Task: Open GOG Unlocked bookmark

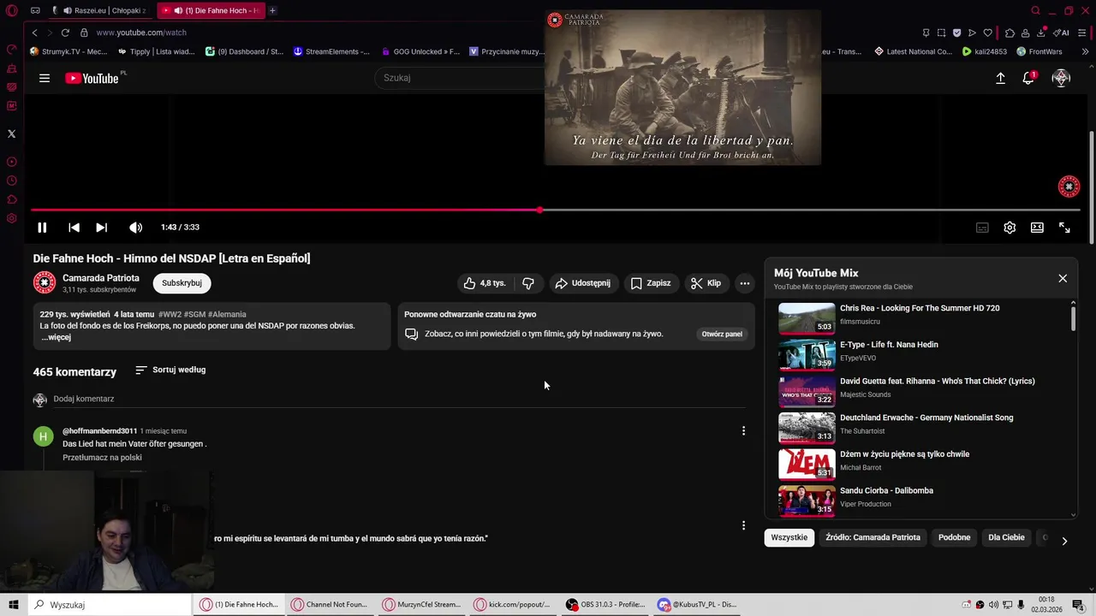Action: click(420, 51)
